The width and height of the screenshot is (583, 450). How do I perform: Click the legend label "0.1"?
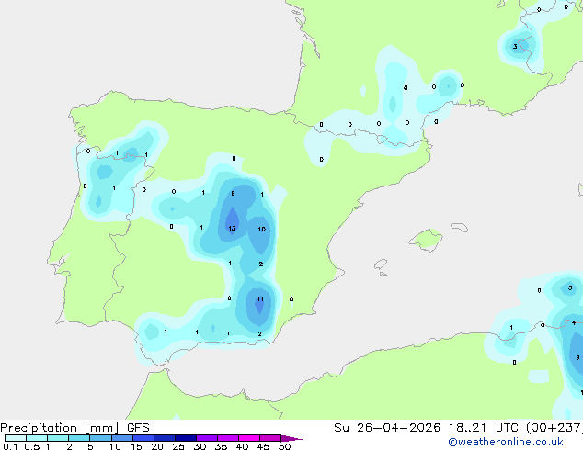pos(10,446)
